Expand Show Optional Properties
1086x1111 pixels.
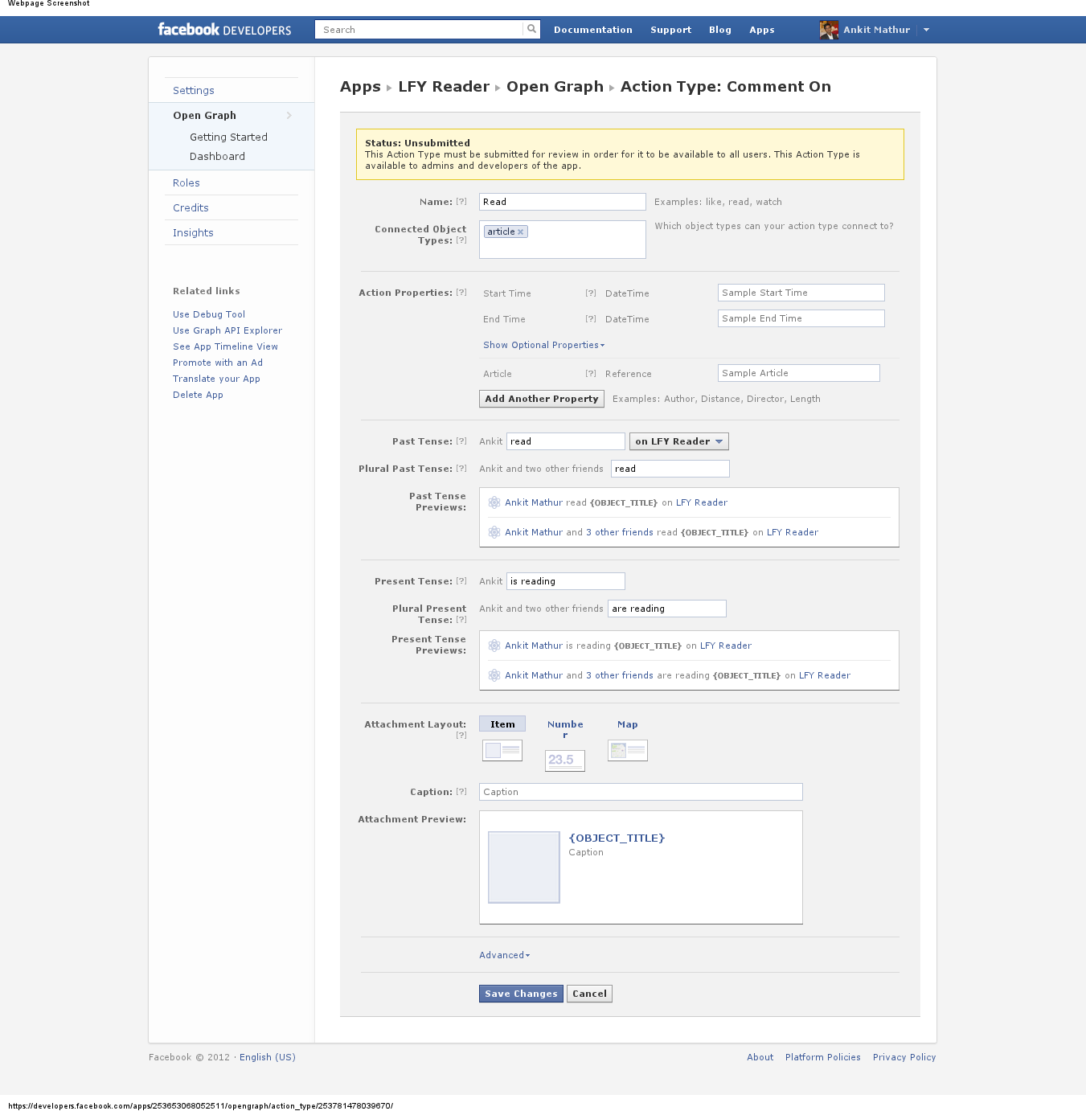543,345
